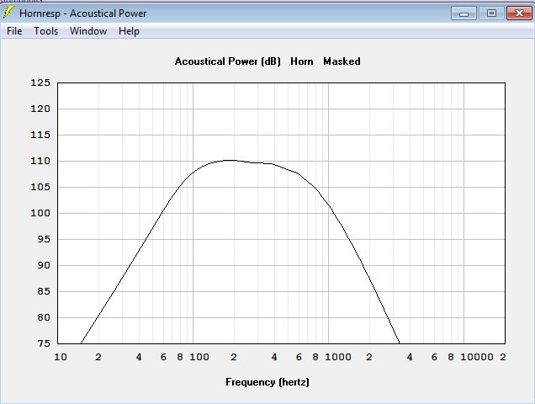Click the chart title 'Acoustical Power (dB)'

pyautogui.click(x=228, y=61)
